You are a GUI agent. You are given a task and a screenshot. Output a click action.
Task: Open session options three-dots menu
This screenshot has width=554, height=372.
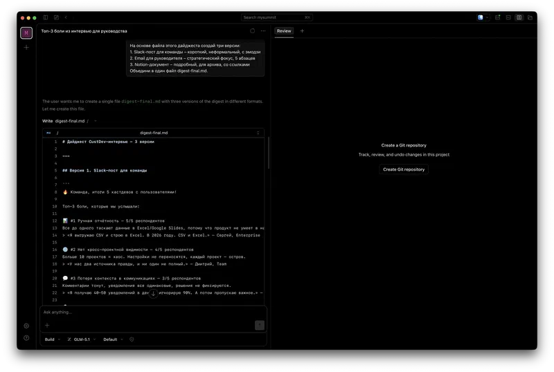coord(263,31)
